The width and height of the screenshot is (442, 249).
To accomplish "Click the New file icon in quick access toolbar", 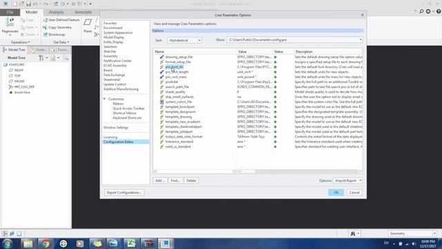I will coord(15,4).
